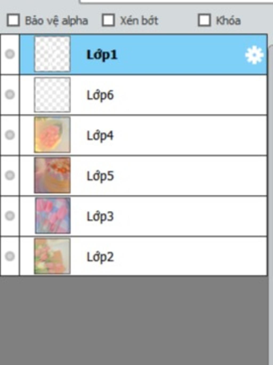Hide the Lớp5 layer

[10, 175]
